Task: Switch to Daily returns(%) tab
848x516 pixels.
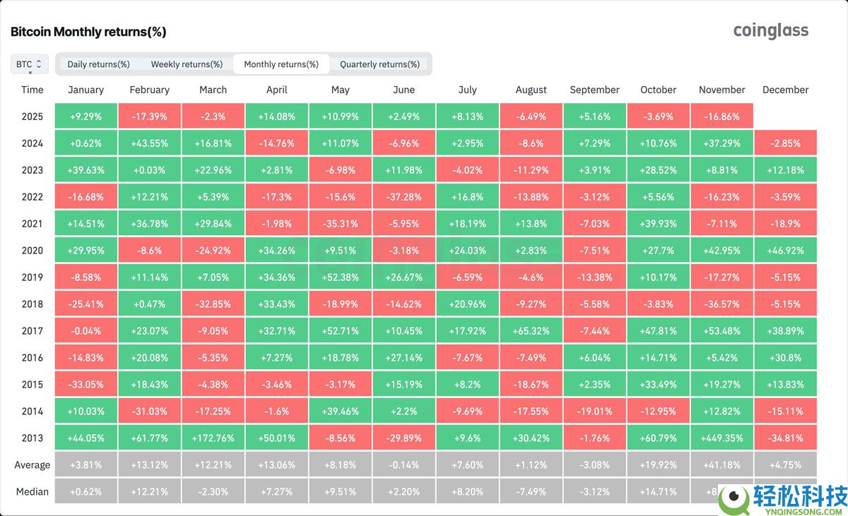Action: (98, 64)
